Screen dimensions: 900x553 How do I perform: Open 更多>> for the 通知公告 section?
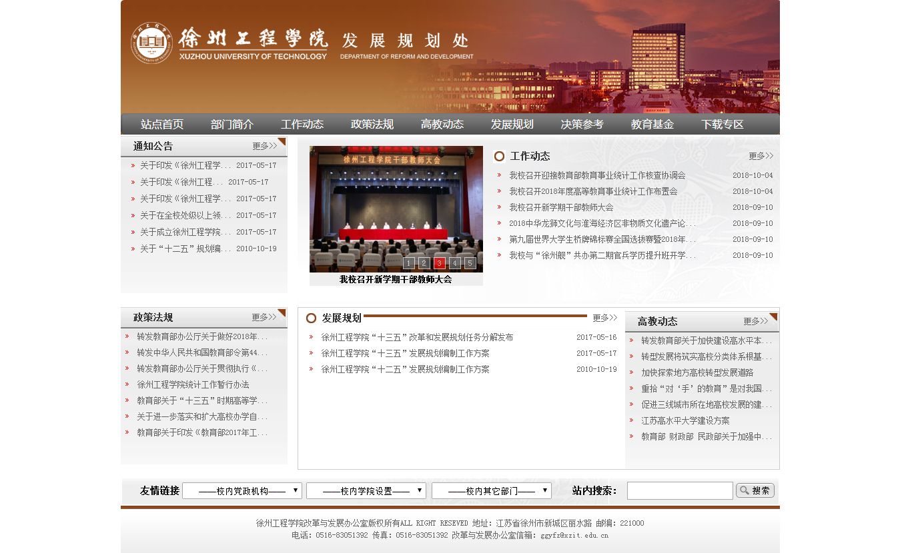point(265,146)
